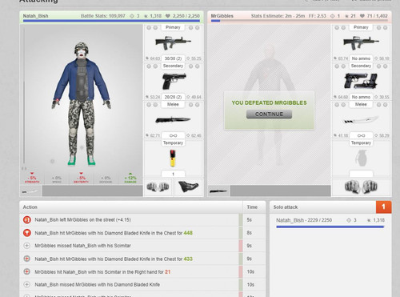Click the -5% Dexterity modifier icon
This screenshot has height=297, width=400.
(81, 178)
